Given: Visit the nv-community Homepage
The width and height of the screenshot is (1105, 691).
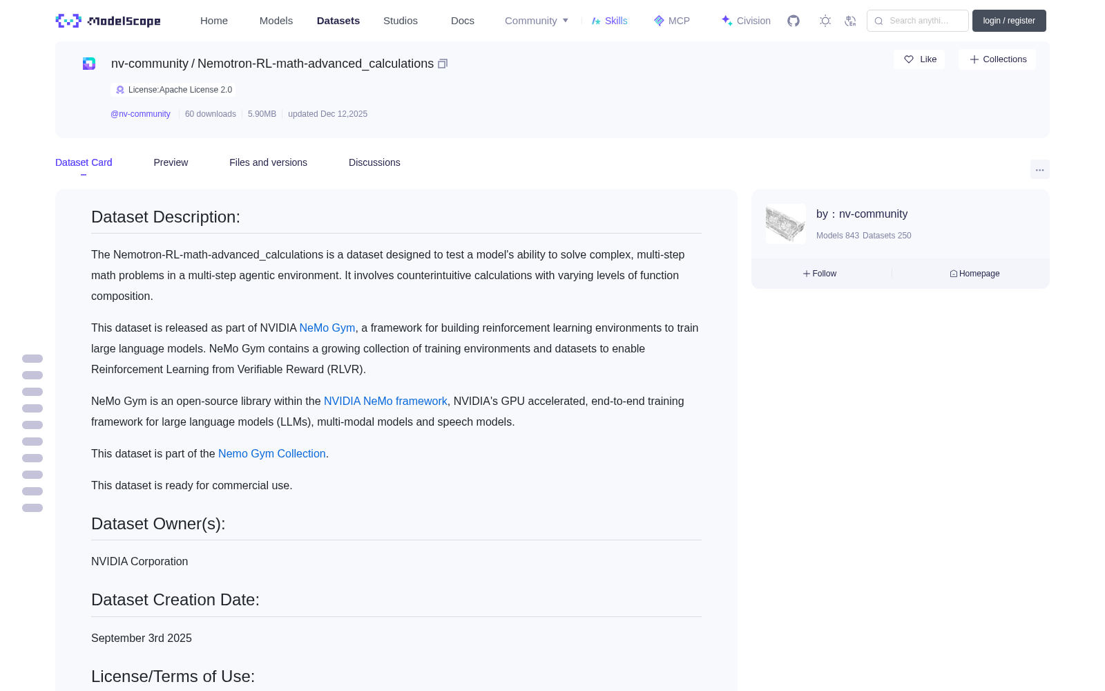Looking at the screenshot, I should pos(974,274).
